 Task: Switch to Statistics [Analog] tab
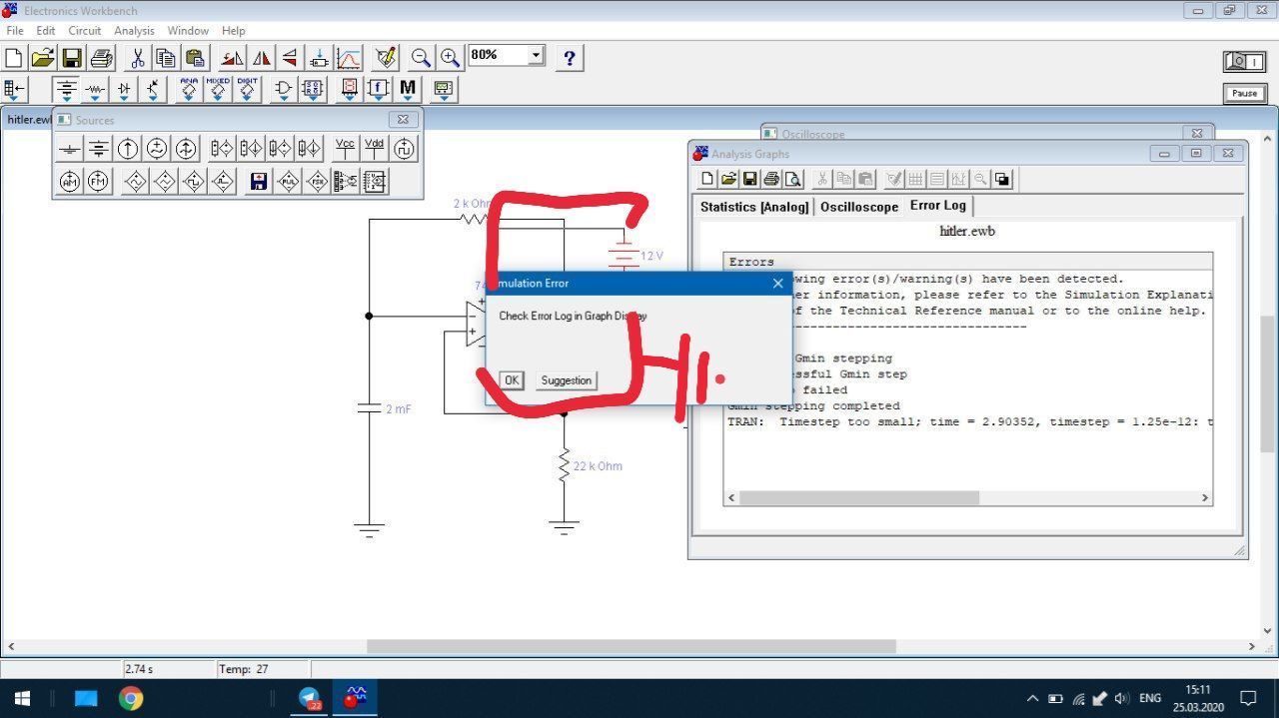754,207
